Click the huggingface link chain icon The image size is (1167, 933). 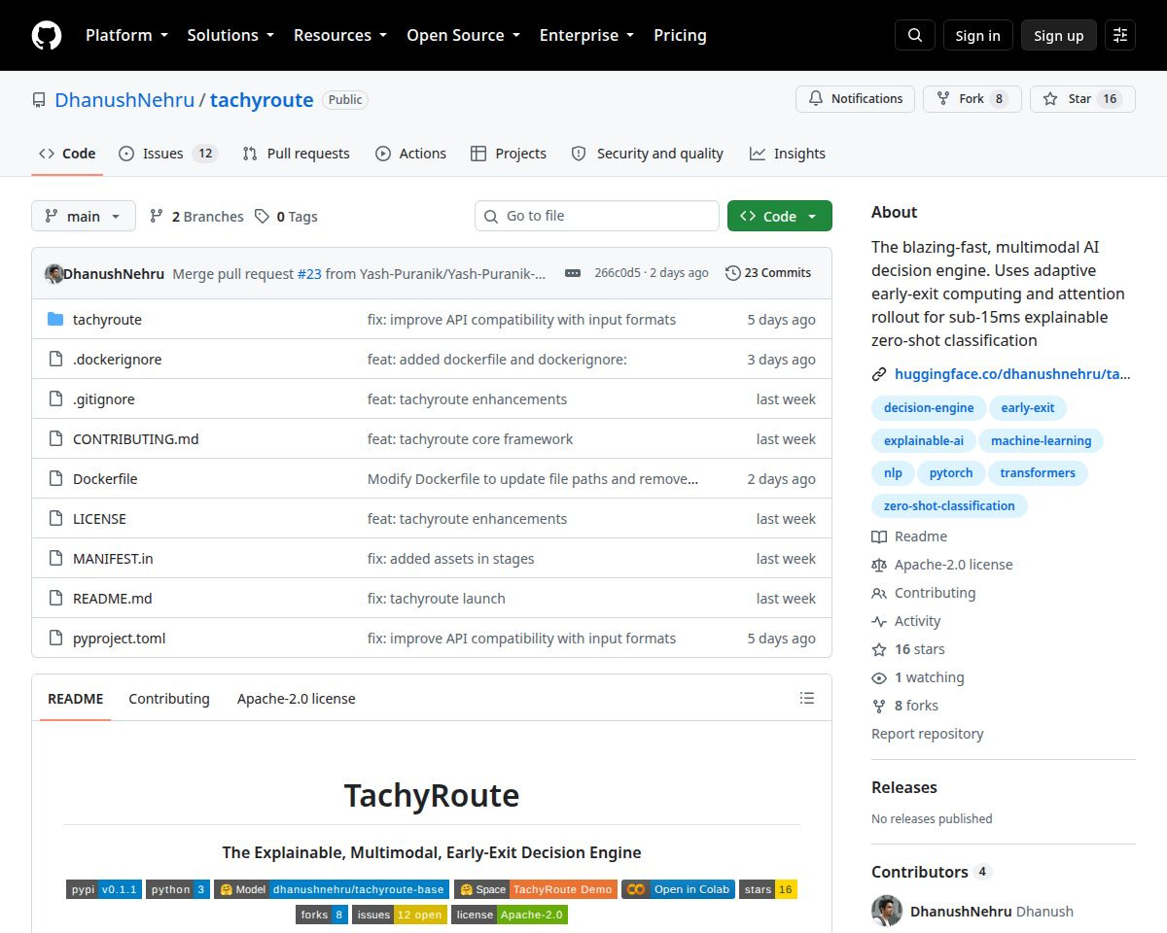click(879, 374)
